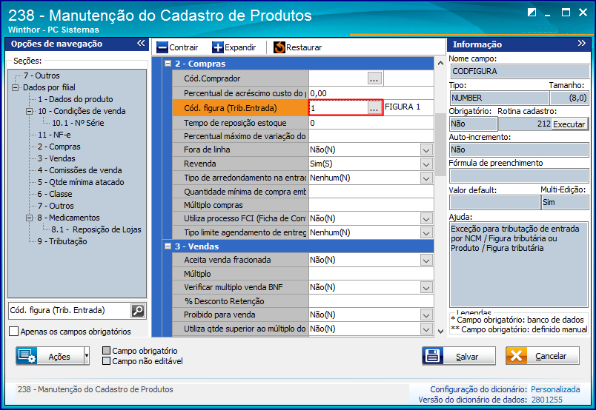Click the Ações list-gear icon
Screen dimensions: 596x410
(x=27, y=356)
